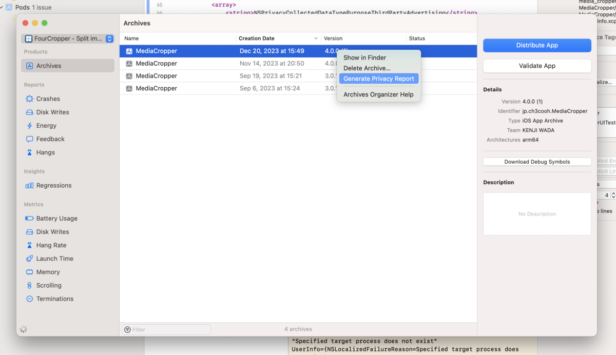The width and height of the screenshot is (616, 355).
Task: Open the Scrolling metrics
Action: click(49, 286)
